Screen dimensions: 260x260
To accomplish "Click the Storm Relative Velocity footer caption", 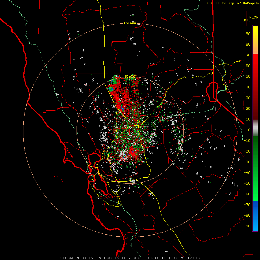I will 130,258.
